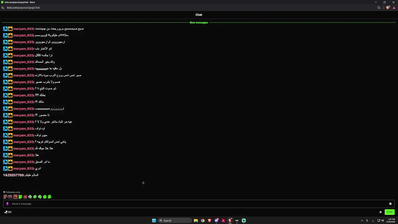Click the Brave Shields icon in address bar
This screenshot has width=398, height=224.
click(x=387, y=8)
